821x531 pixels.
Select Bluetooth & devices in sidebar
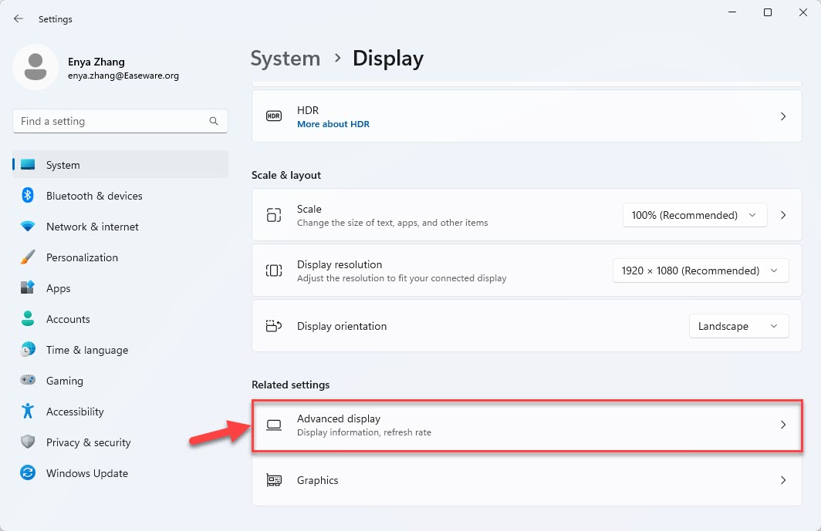[x=120, y=196]
